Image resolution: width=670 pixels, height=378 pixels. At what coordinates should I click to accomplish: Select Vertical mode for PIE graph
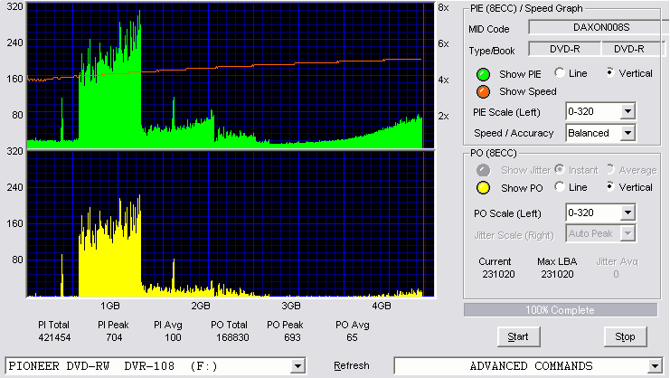610,73
